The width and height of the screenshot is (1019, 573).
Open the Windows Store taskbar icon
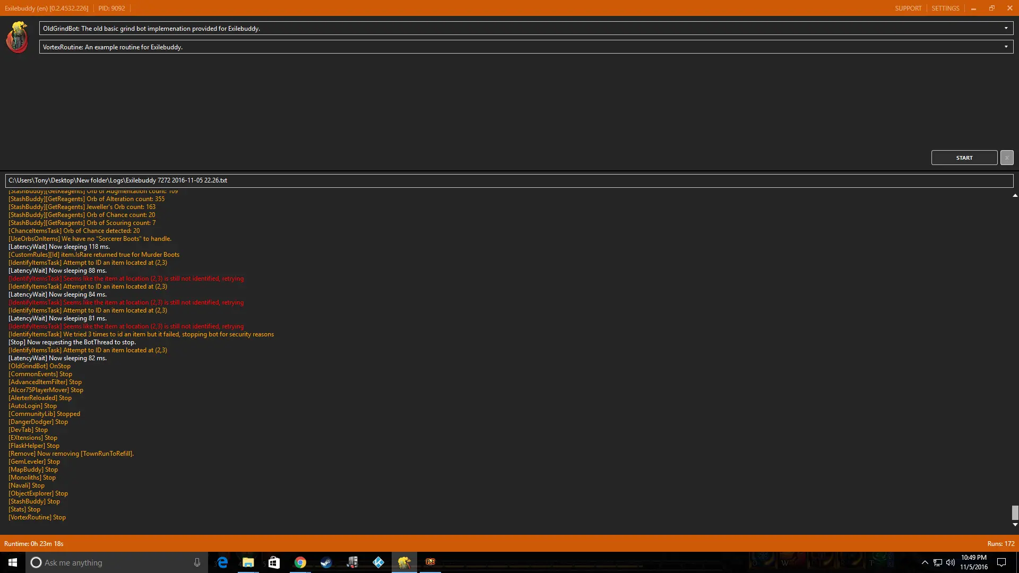pyautogui.click(x=274, y=562)
